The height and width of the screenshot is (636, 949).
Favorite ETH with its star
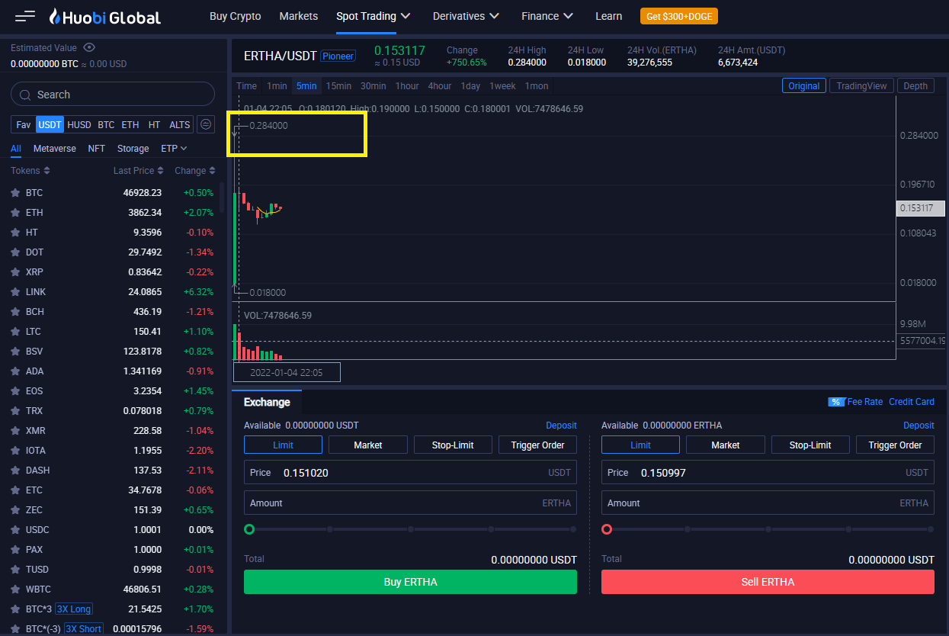click(x=15, y=213)
